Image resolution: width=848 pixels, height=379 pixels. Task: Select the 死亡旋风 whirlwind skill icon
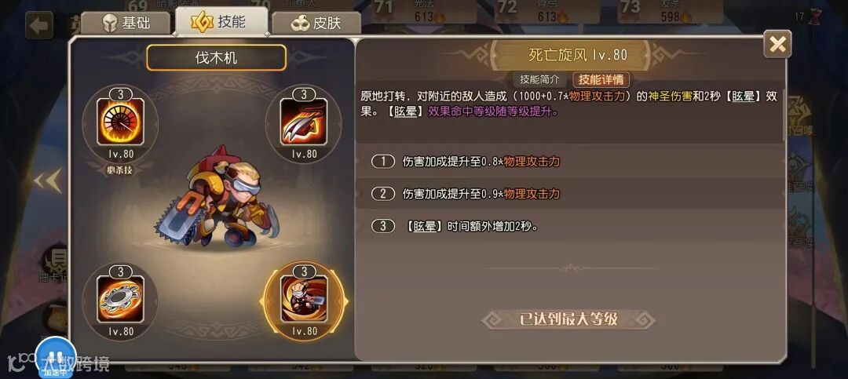304,299
